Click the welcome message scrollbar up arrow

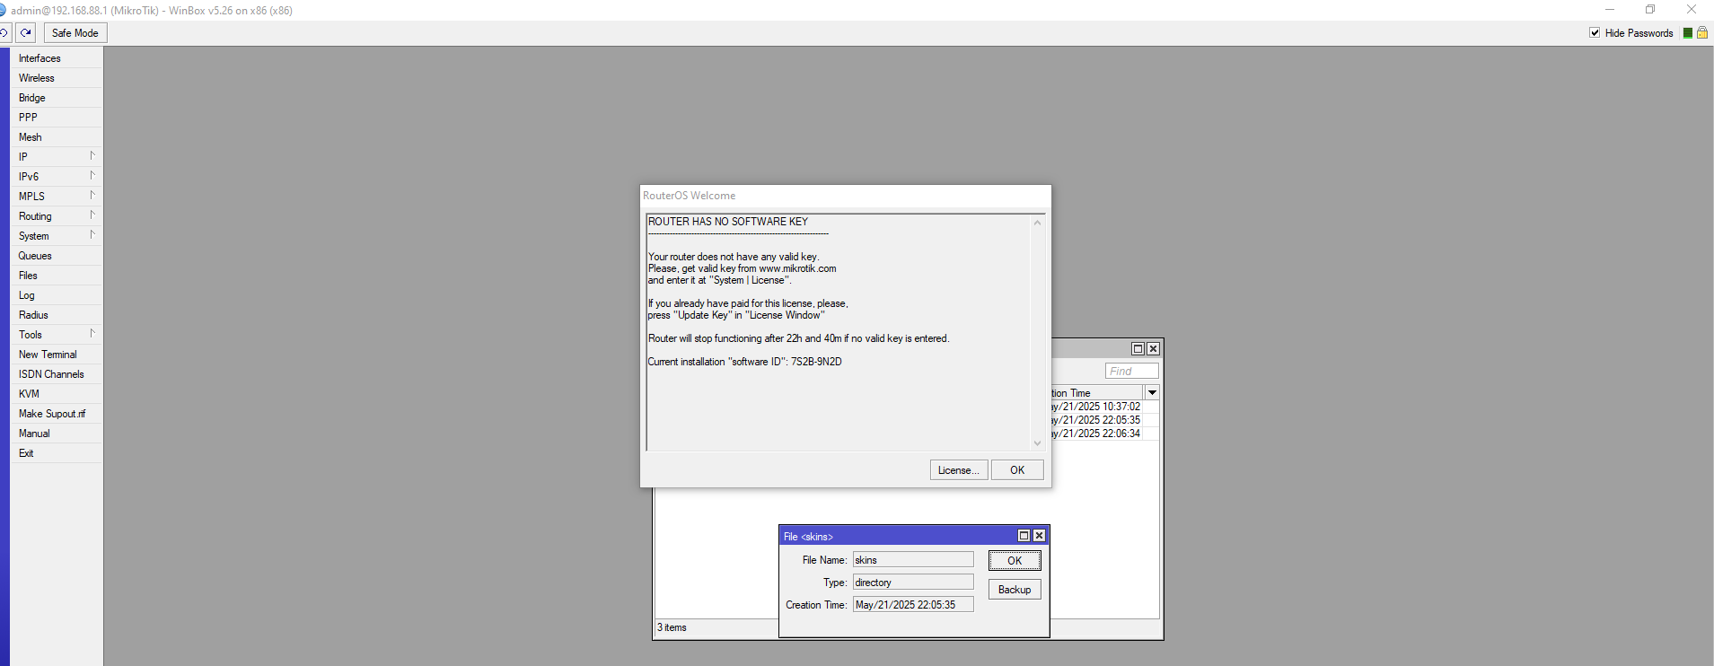click(x=1037, y=223)
